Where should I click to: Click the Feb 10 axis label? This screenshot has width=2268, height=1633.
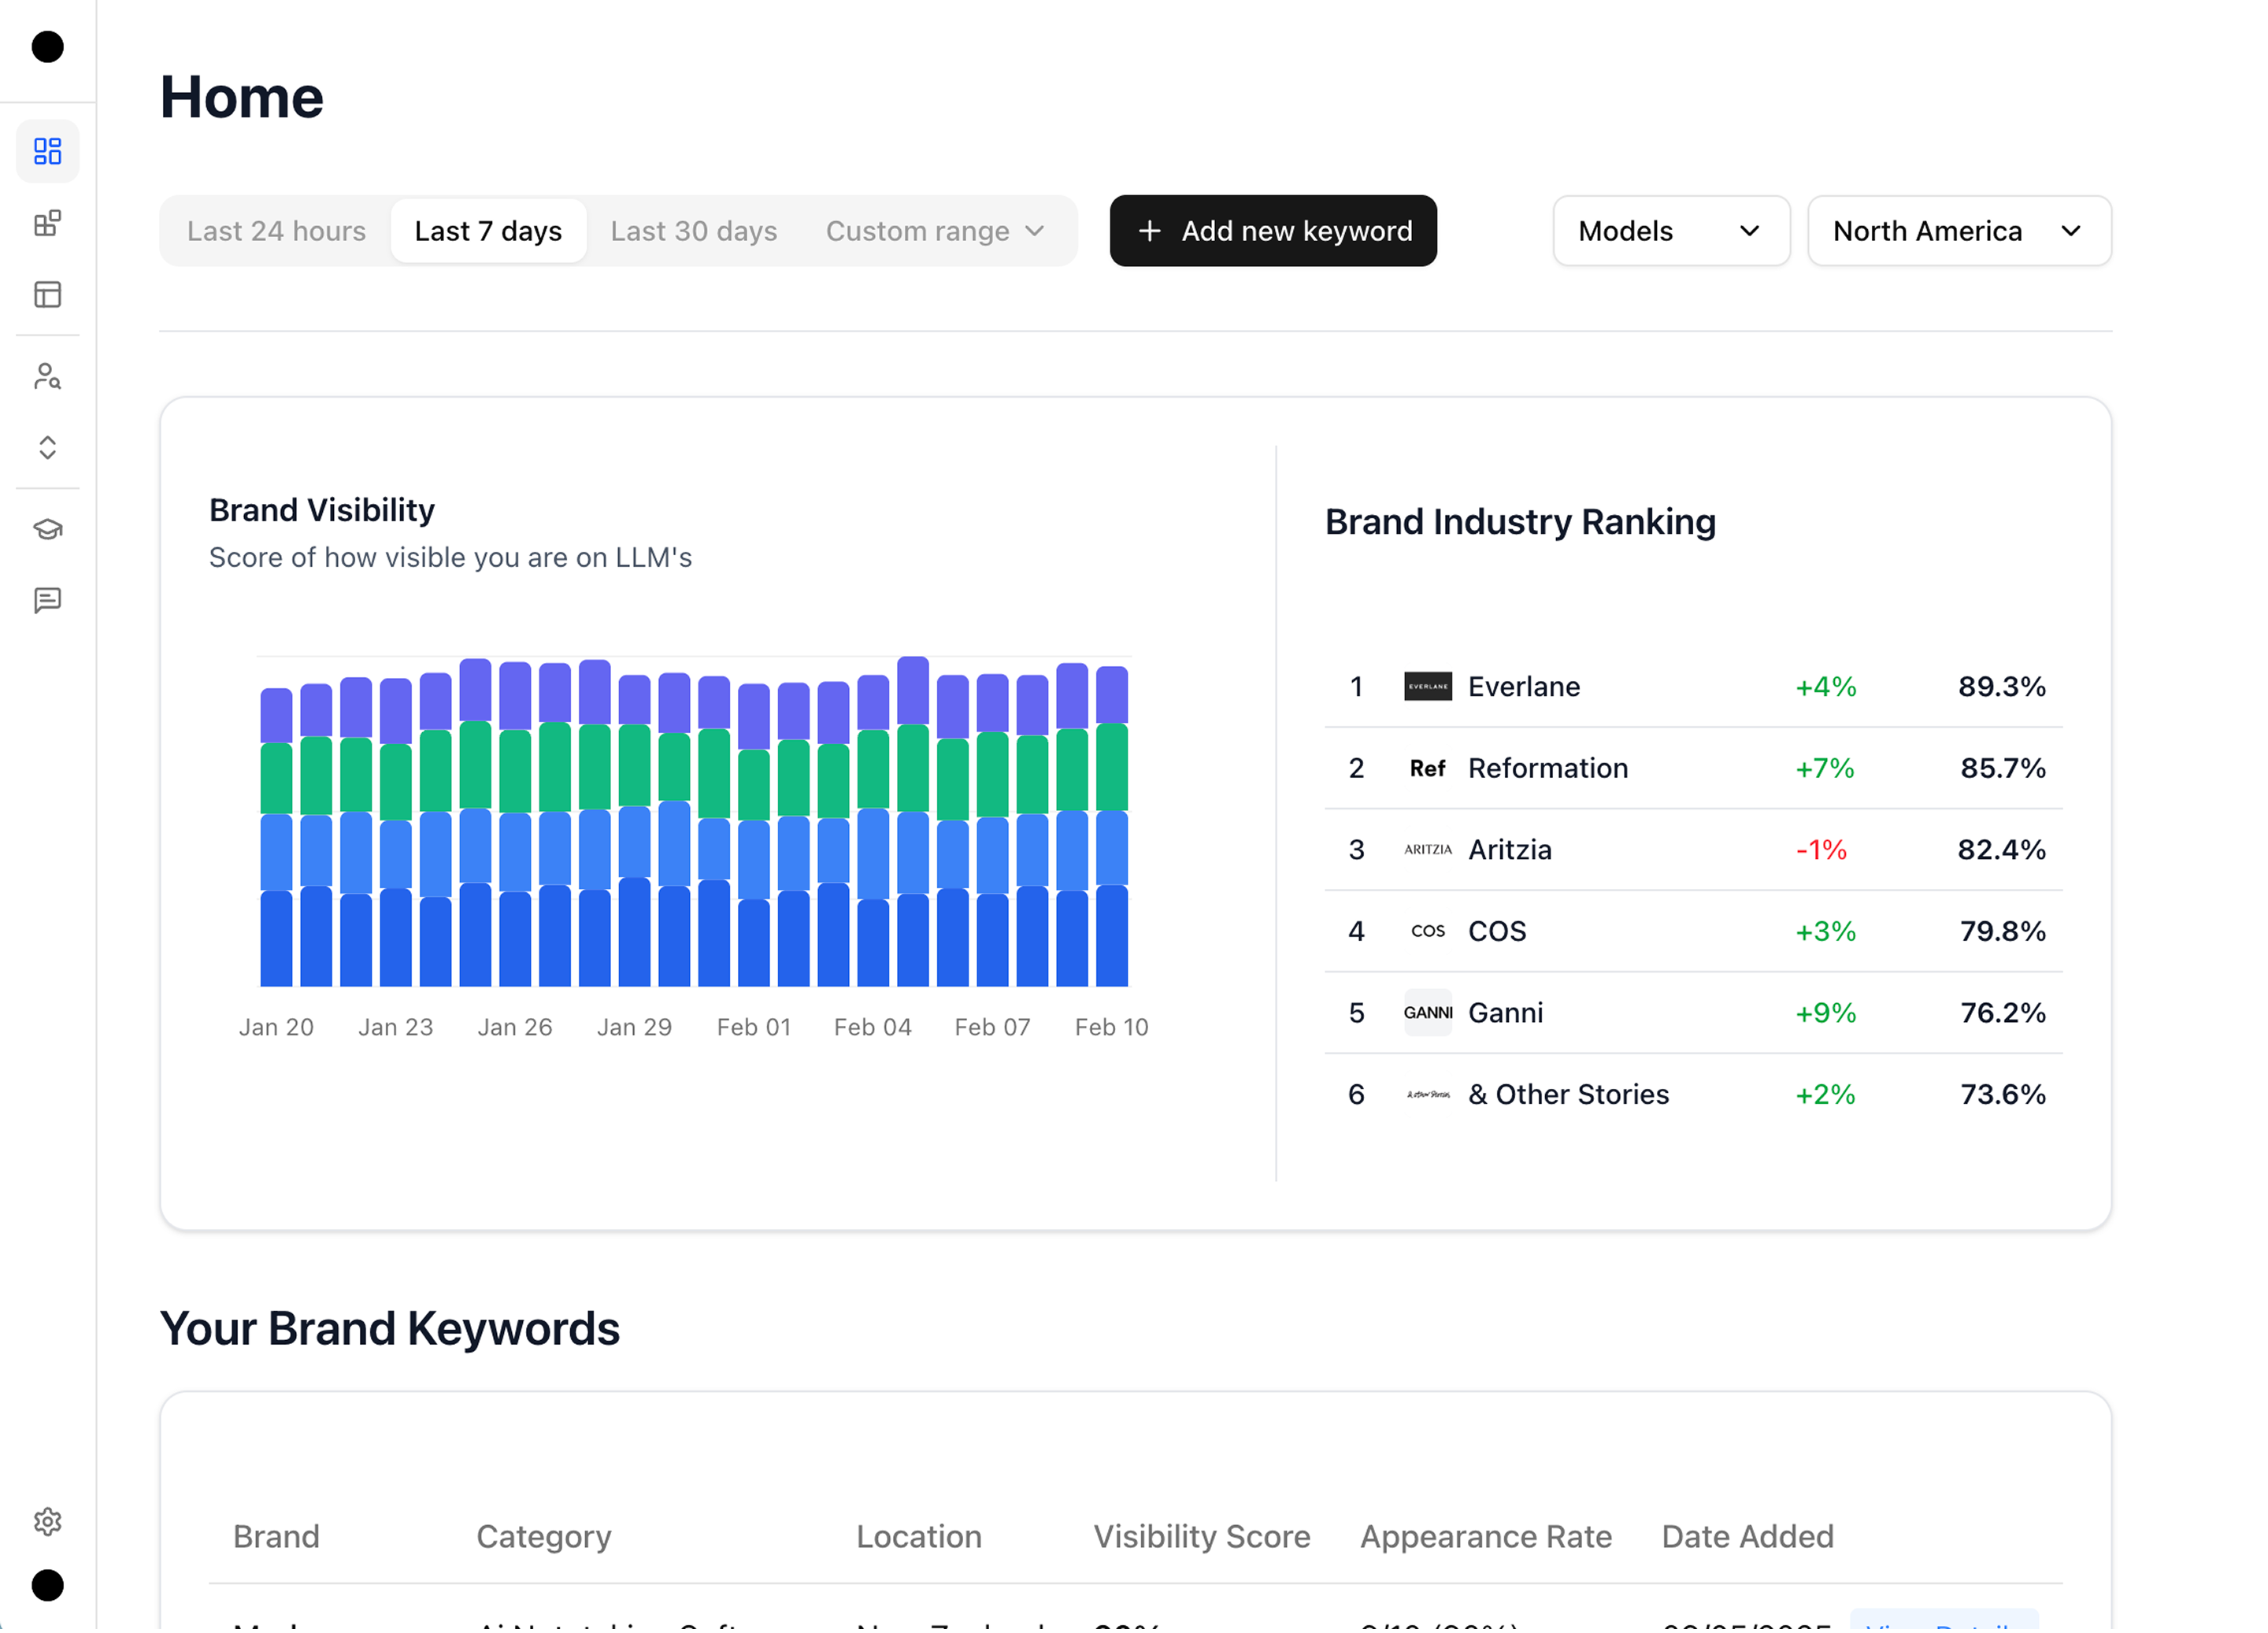[x=1113, y=1028]
